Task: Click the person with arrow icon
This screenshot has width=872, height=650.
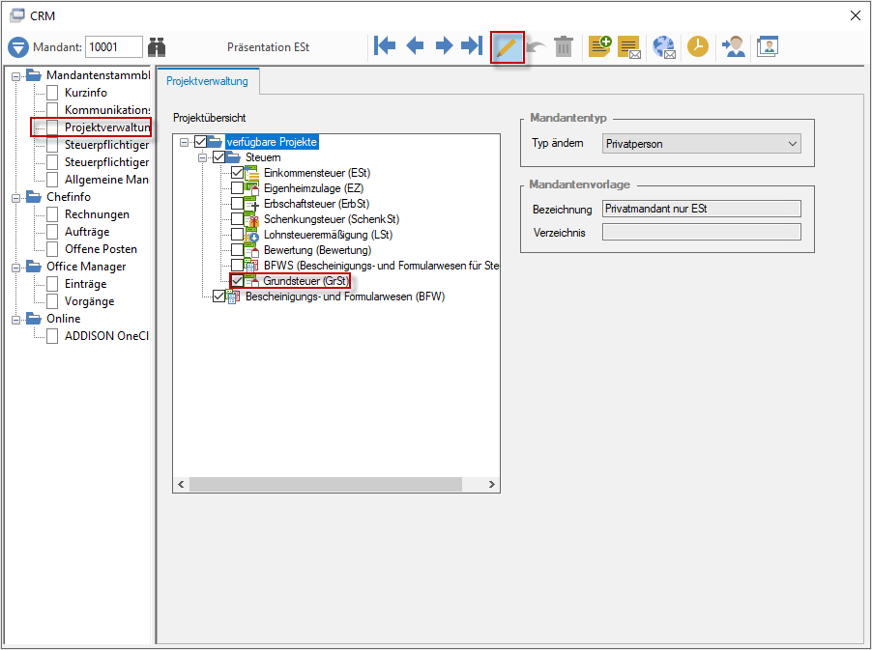Action: tap(734, 46)
